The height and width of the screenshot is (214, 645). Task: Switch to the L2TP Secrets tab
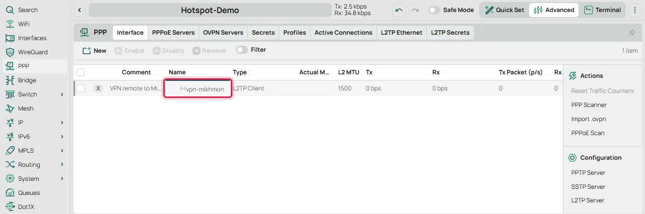[450, 33]
